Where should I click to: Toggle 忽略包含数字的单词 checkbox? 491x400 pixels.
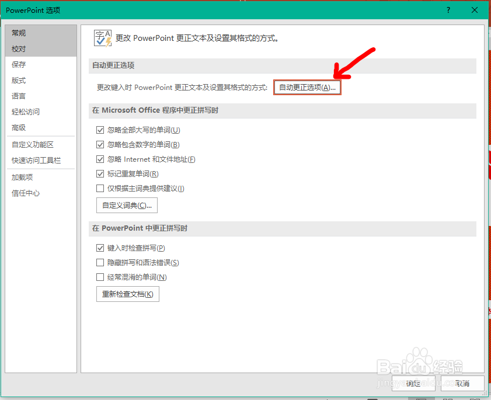[100, 144]
